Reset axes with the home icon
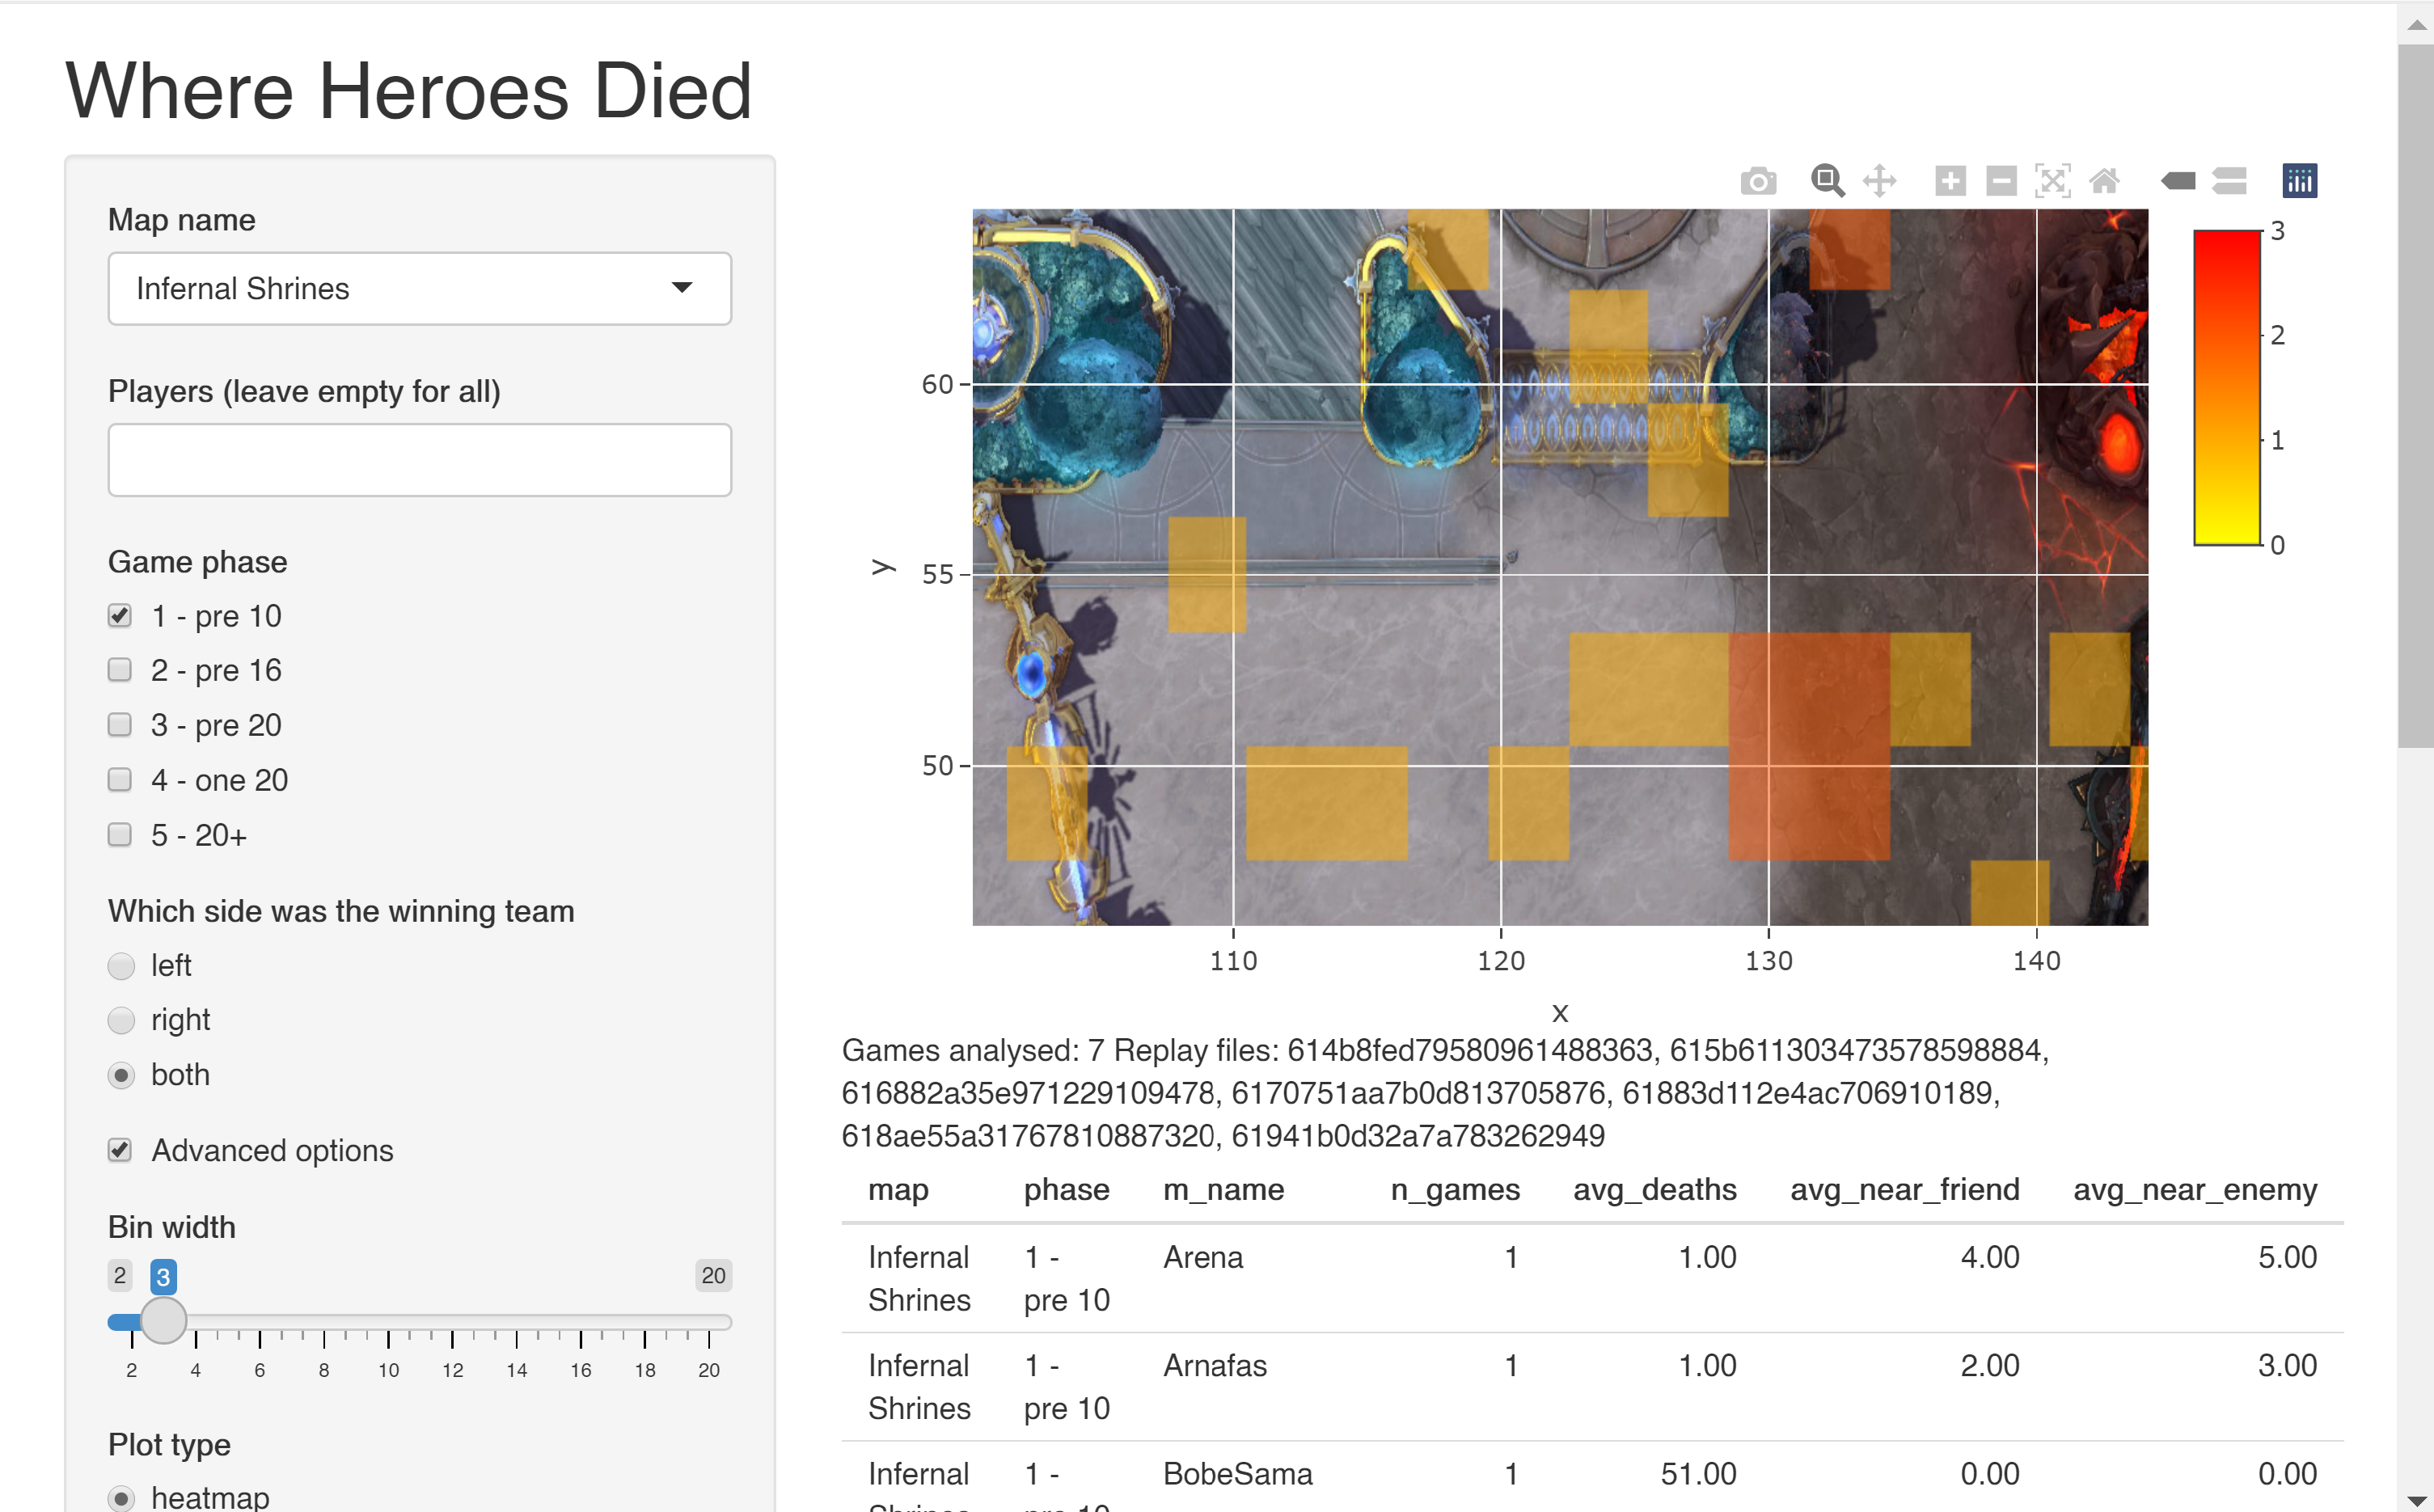2434x1512 pixels. pos(2104,181)
